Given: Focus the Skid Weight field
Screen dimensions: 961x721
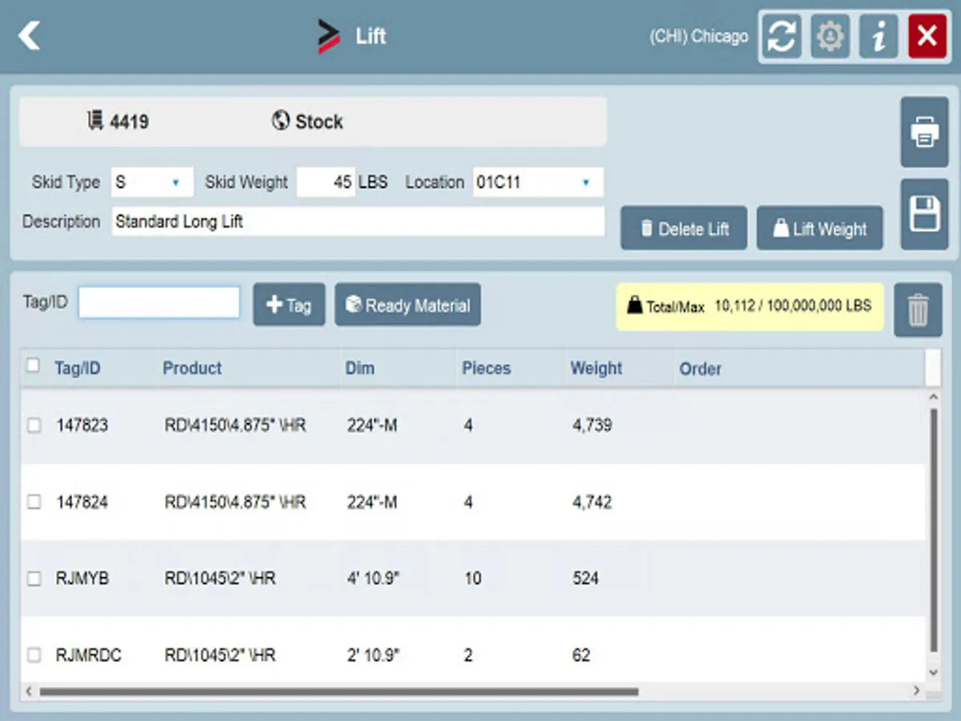Looking at the screenshot, I should [x=326, y=183].
